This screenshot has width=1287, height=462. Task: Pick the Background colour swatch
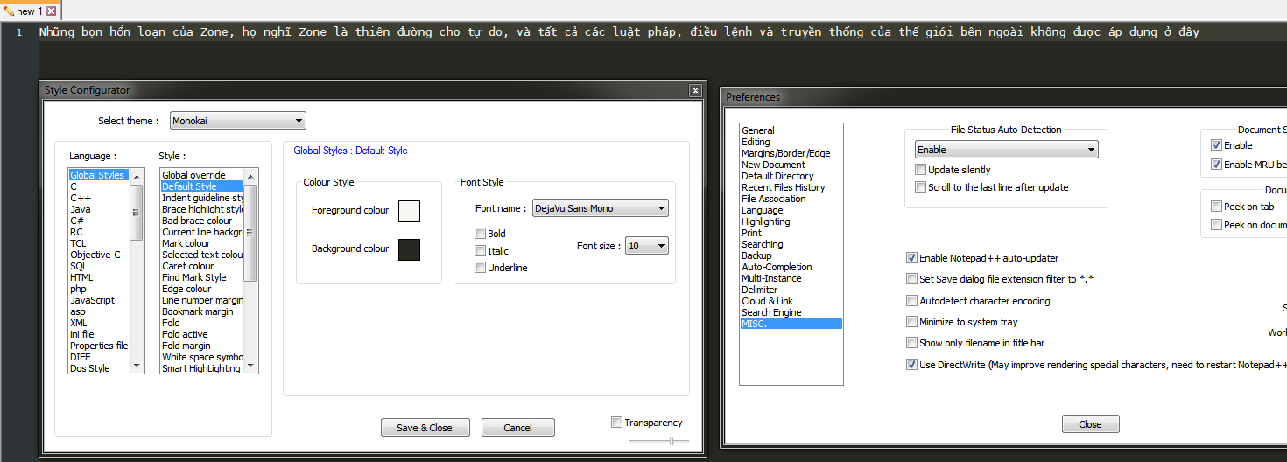point(409,249)
